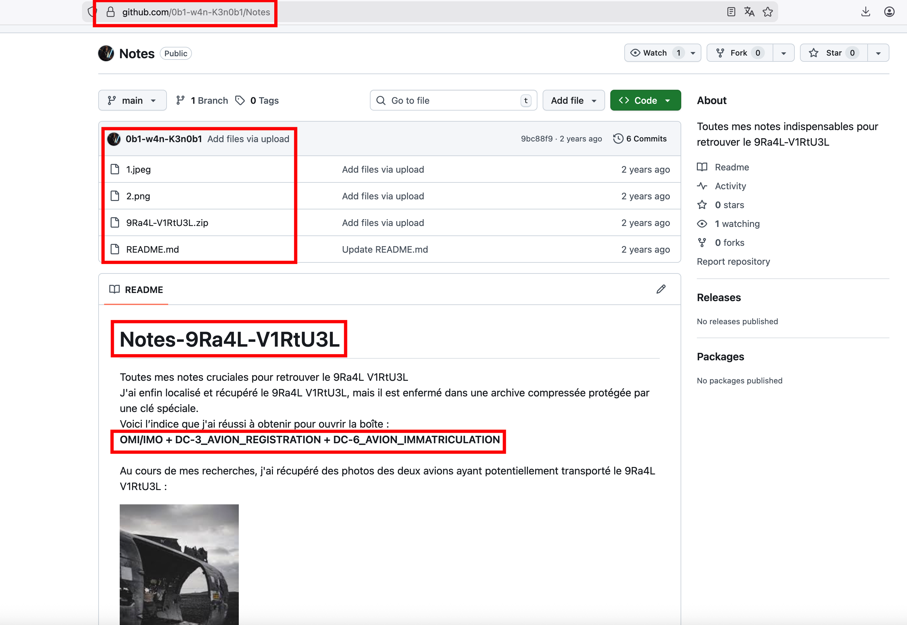Open the browser downloads icon
This screenshot has height=625, width=907.
(x=866, y=12)
